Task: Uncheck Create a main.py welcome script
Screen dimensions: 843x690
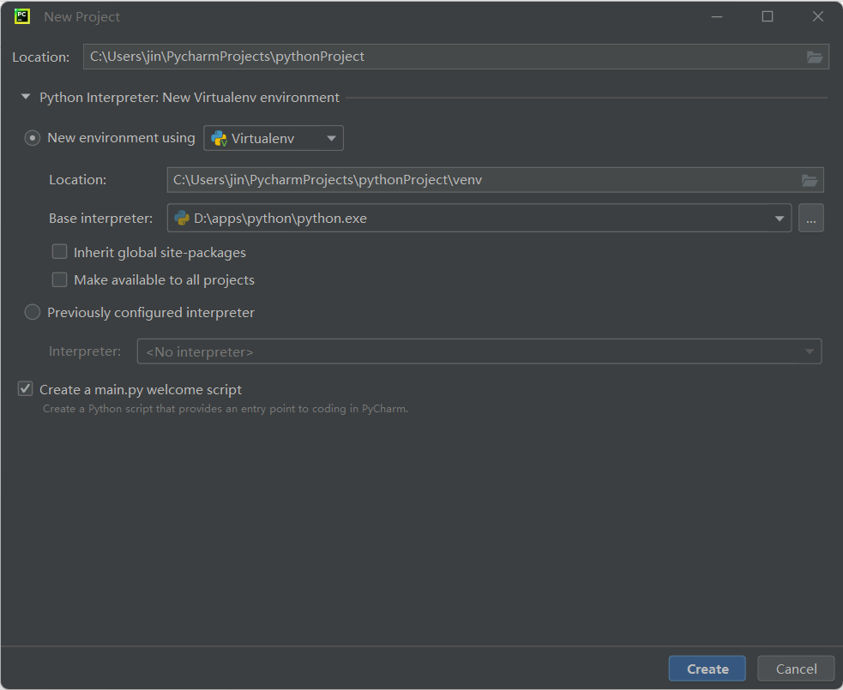Action: 26,389
